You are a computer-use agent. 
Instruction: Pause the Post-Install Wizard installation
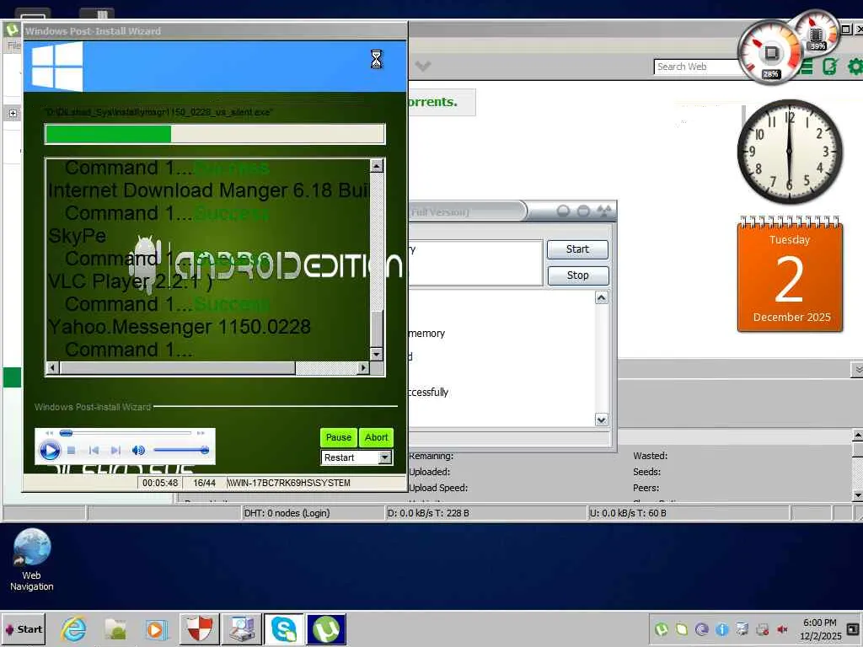pos(339,437)
